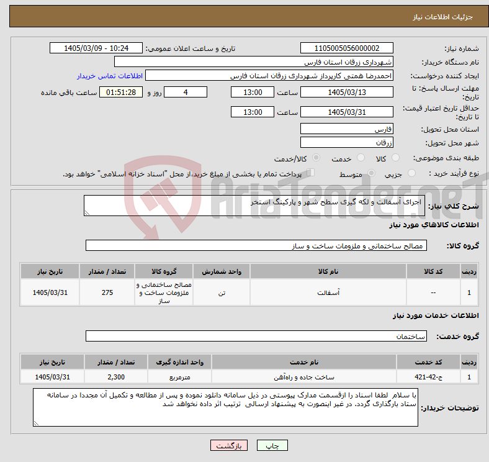
Task: Click the واحد اندازه گیری column header
Action: (x=179, y=362)
